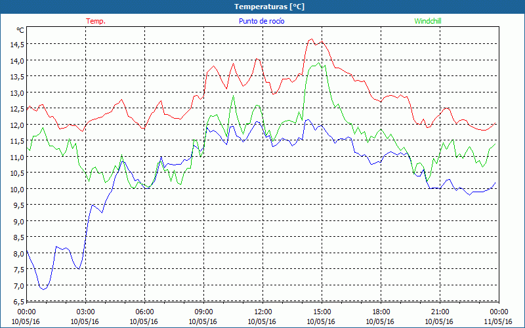Click the 10,5 y-axis value
The image size is (525, 328).
pyautogui.click(x=18, y=173)
